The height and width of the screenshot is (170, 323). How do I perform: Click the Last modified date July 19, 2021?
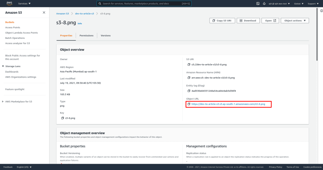(80, 83)
